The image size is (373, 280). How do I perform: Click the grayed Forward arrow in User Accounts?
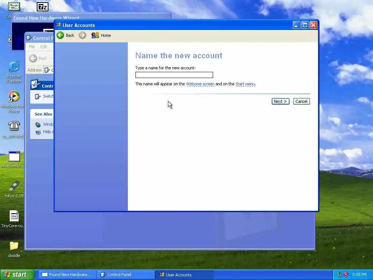82,35
